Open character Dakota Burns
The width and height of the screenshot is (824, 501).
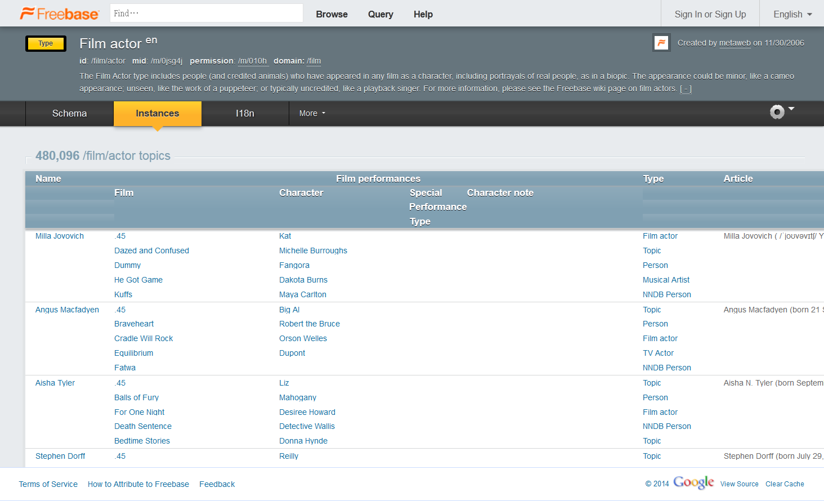tap(303, 280)
